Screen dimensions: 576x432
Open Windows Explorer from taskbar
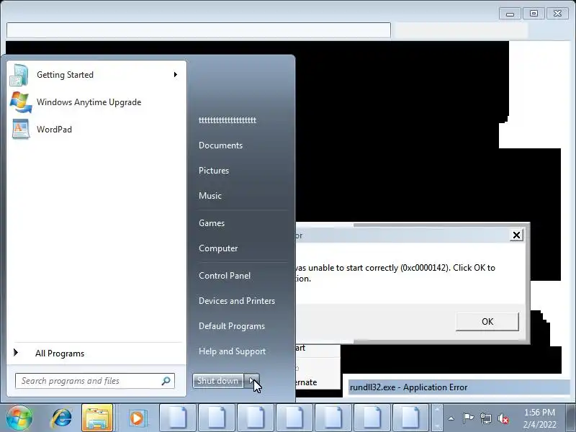point(97,418)
